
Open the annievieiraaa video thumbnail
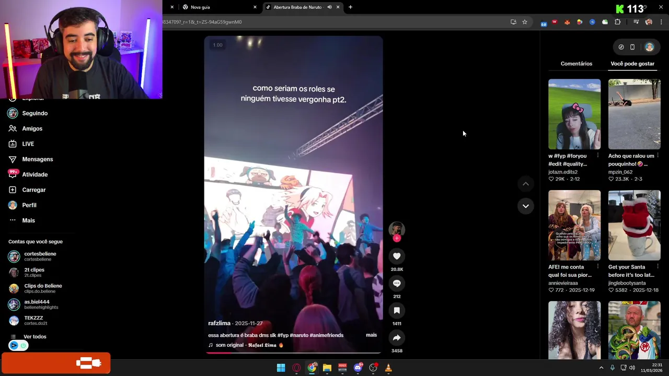click(574, 225)
